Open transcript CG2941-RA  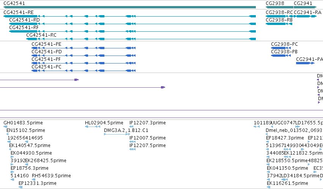coord(307,12)
